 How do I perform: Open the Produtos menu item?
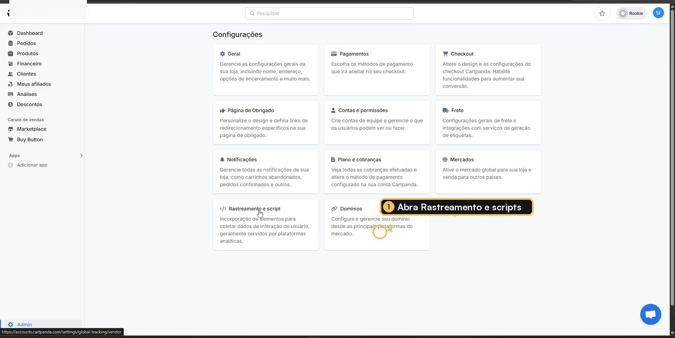[27, 54]
